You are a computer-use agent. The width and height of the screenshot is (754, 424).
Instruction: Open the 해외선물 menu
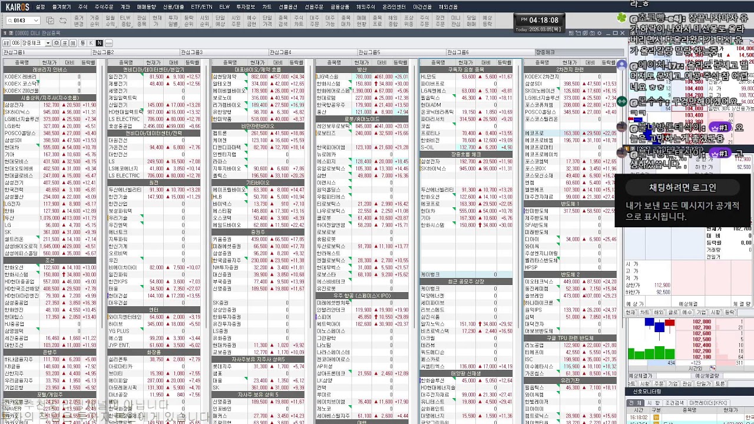pos(448,7)
